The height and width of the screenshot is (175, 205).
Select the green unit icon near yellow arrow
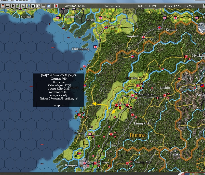(x=97, y=117)
